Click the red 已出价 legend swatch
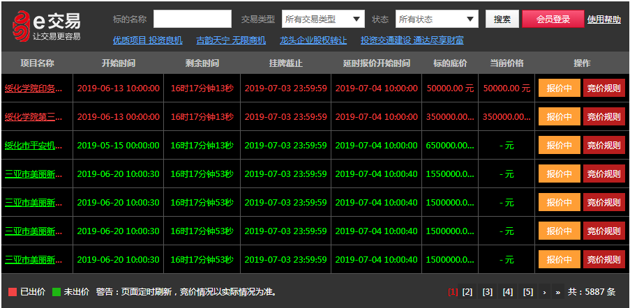This screenshot has height=308, width=630. coord(13,292)
